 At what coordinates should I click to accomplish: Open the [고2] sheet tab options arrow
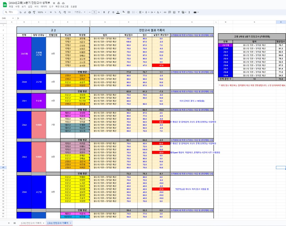70,223
